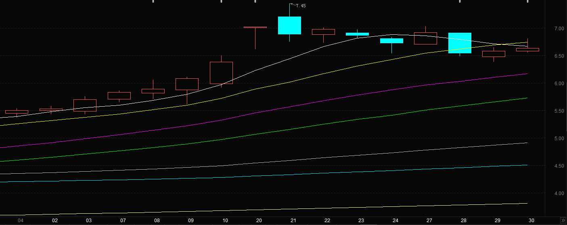Click the event marker above the 28 candle
The width and height of the screenshot is (567, 225).
tap(460, 2)
